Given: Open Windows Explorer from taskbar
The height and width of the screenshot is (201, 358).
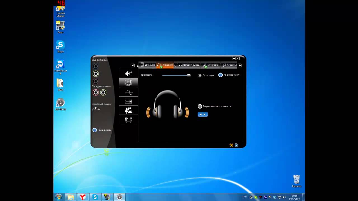Looking at the screenshot, I should point(71,197).
